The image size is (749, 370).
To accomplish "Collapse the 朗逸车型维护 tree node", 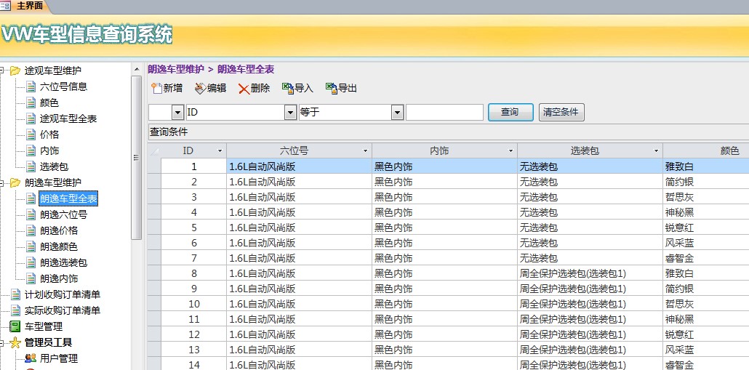I will point(2,182).
